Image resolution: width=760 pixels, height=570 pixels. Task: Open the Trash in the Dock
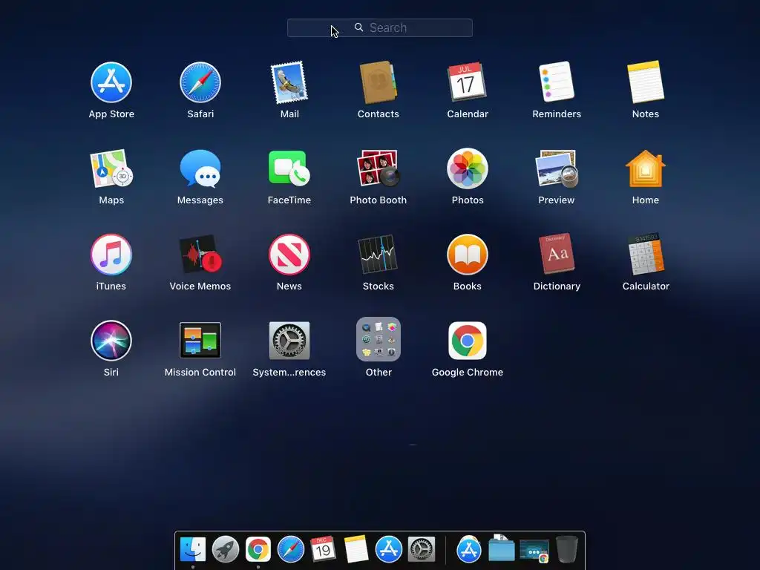click(x=566, y=549)
